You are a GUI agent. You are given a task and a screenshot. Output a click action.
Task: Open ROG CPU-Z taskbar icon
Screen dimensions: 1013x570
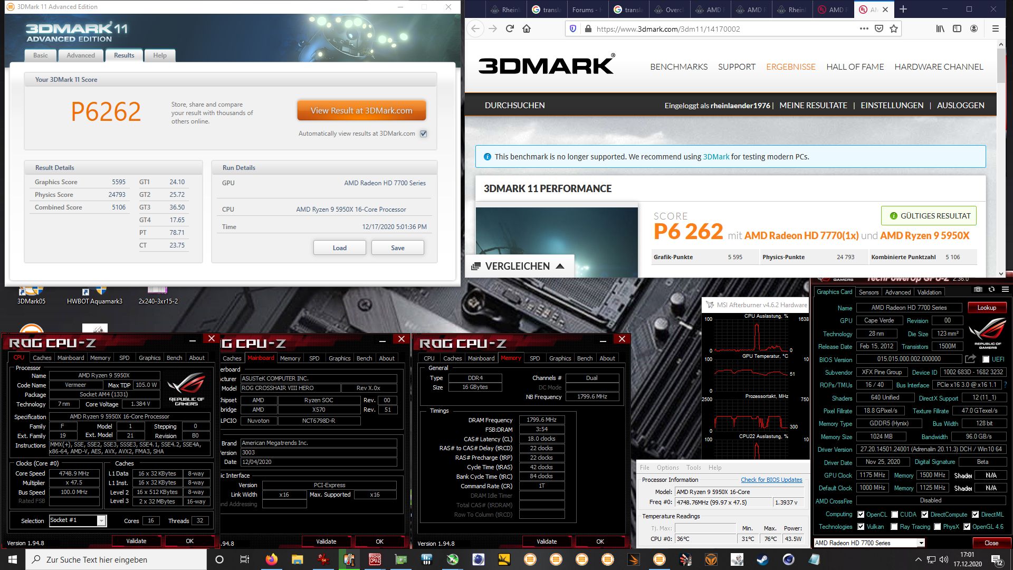pyautogui.click(x=375, y=559)
